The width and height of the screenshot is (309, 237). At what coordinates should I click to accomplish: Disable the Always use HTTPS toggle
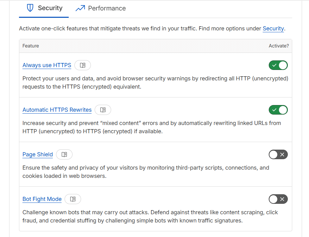click(278, 65)
